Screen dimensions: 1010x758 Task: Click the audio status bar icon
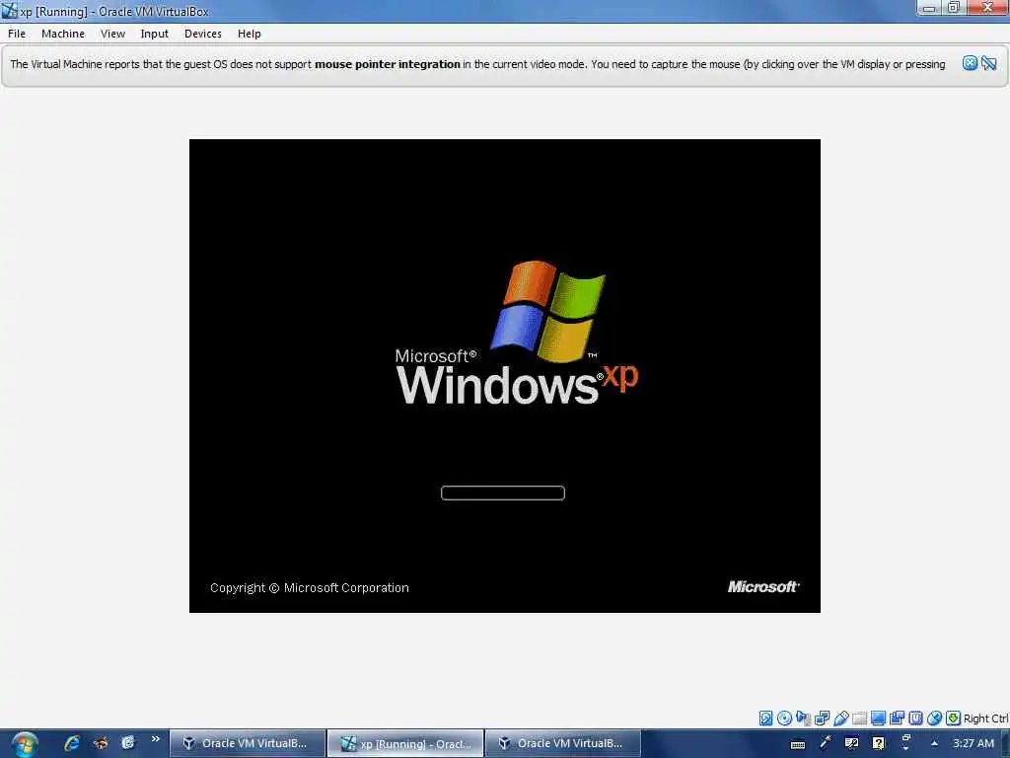[x=803, y=719]
